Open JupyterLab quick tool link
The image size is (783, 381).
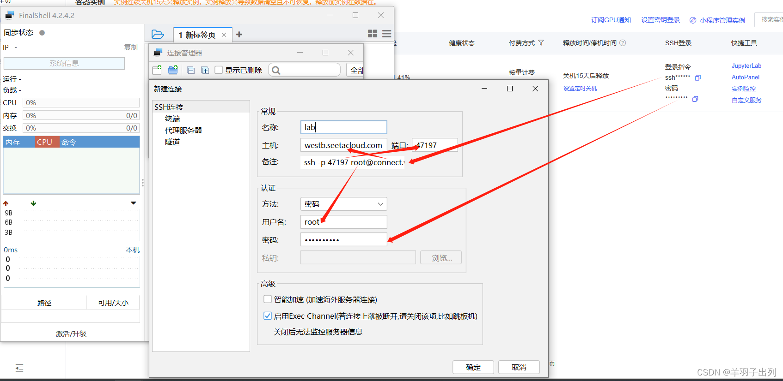(746, 66)
